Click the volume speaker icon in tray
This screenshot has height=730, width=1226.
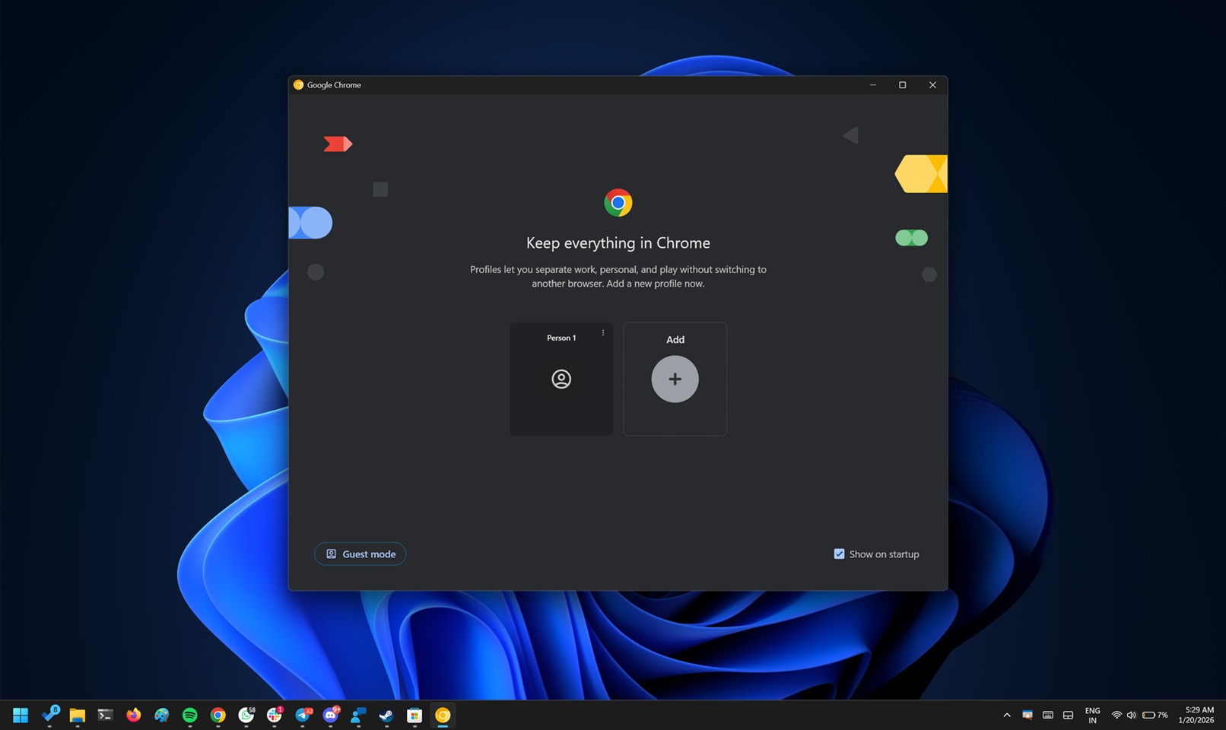point(1131,715)
